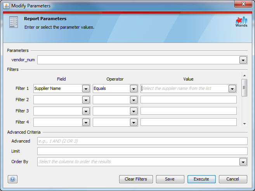This screenshot has width=255, height=191.
Task: Click the Field column header text
Action: [61, 79]
